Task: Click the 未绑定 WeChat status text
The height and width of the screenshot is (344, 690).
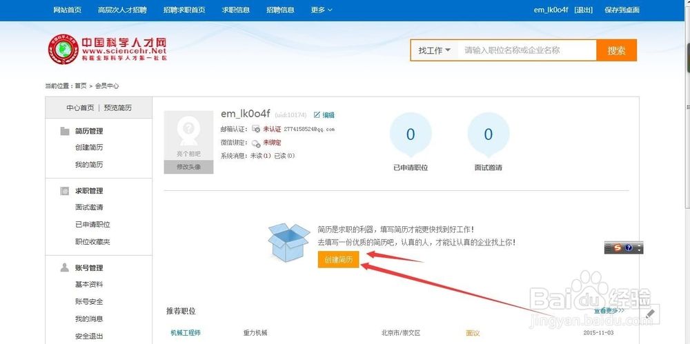Action: tap(272, 143)
